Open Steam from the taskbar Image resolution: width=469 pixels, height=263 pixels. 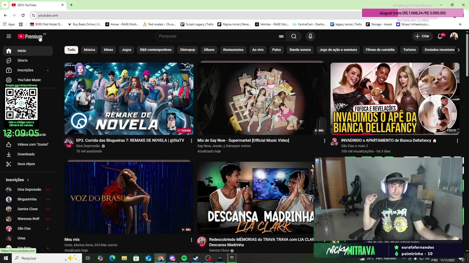click(x=196, y=258)
